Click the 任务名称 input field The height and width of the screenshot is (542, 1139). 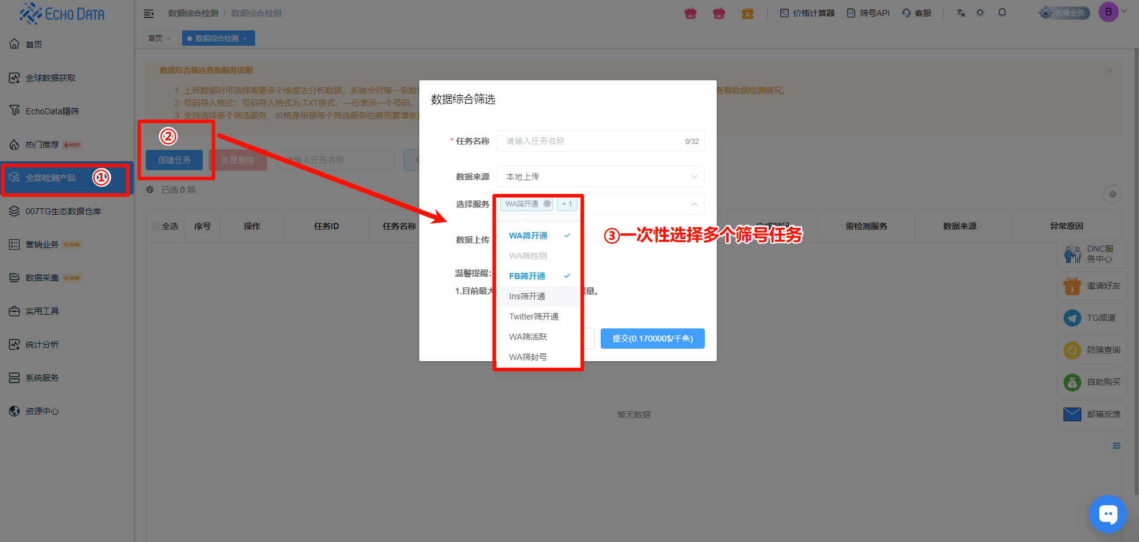point(592,141)
